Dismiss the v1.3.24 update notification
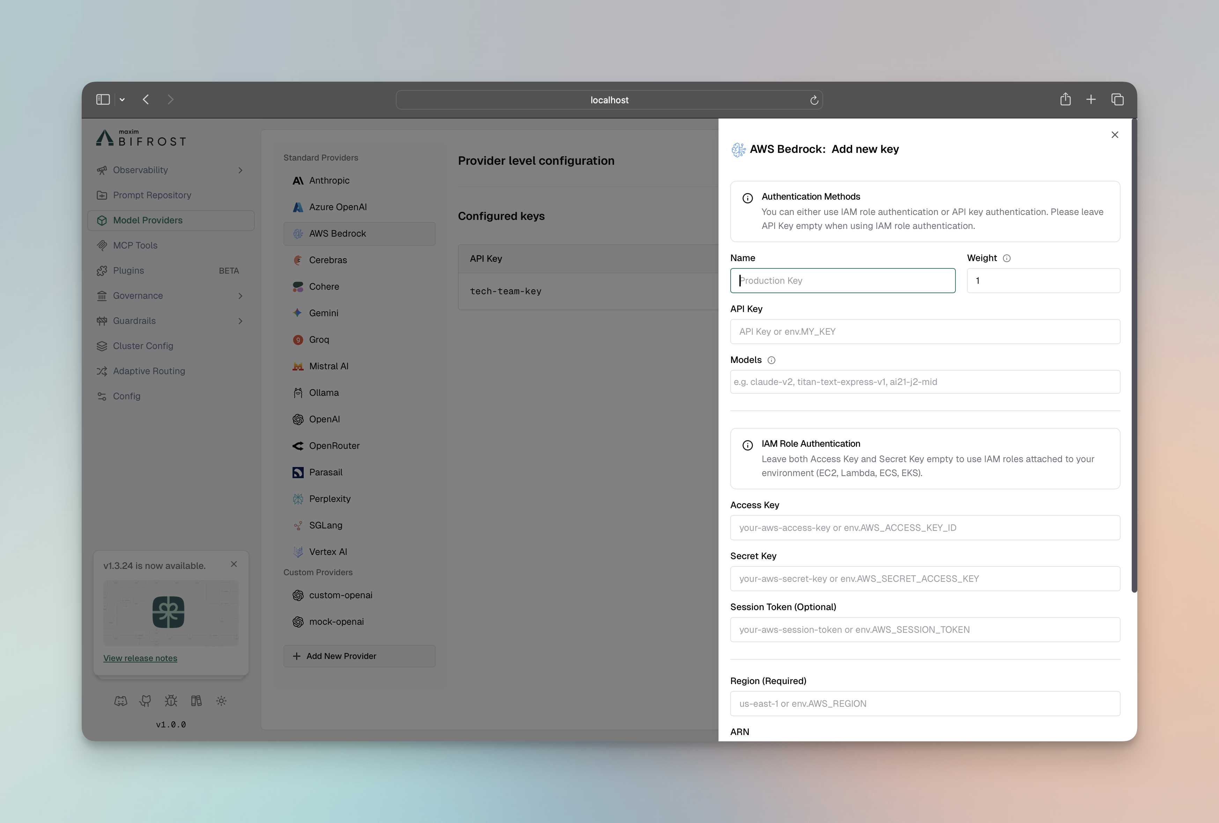Viewport: 1219px width, 823px height. 234,564
